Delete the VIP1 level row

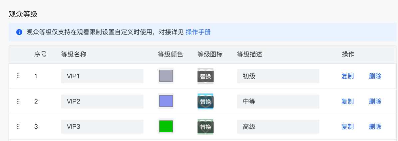tap(375, 76)
